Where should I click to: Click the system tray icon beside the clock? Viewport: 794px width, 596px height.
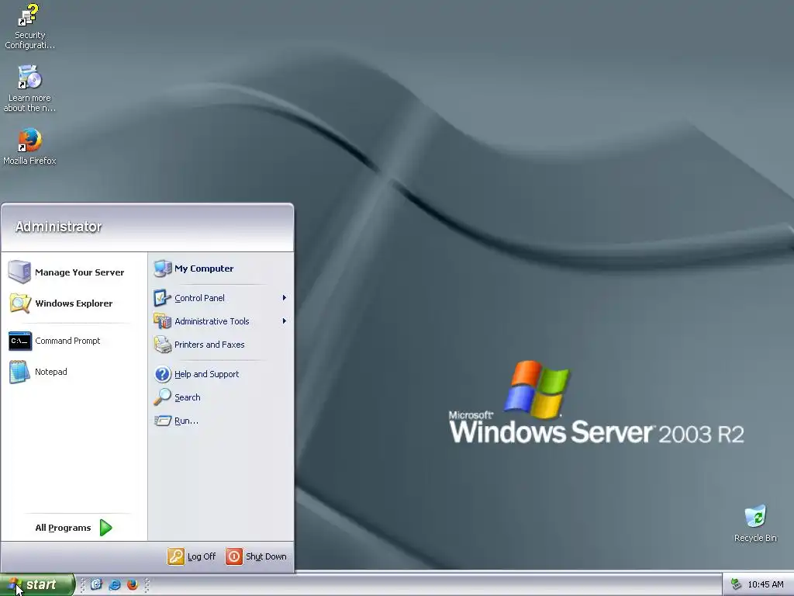pyautogui.click(x=737, y=584)
